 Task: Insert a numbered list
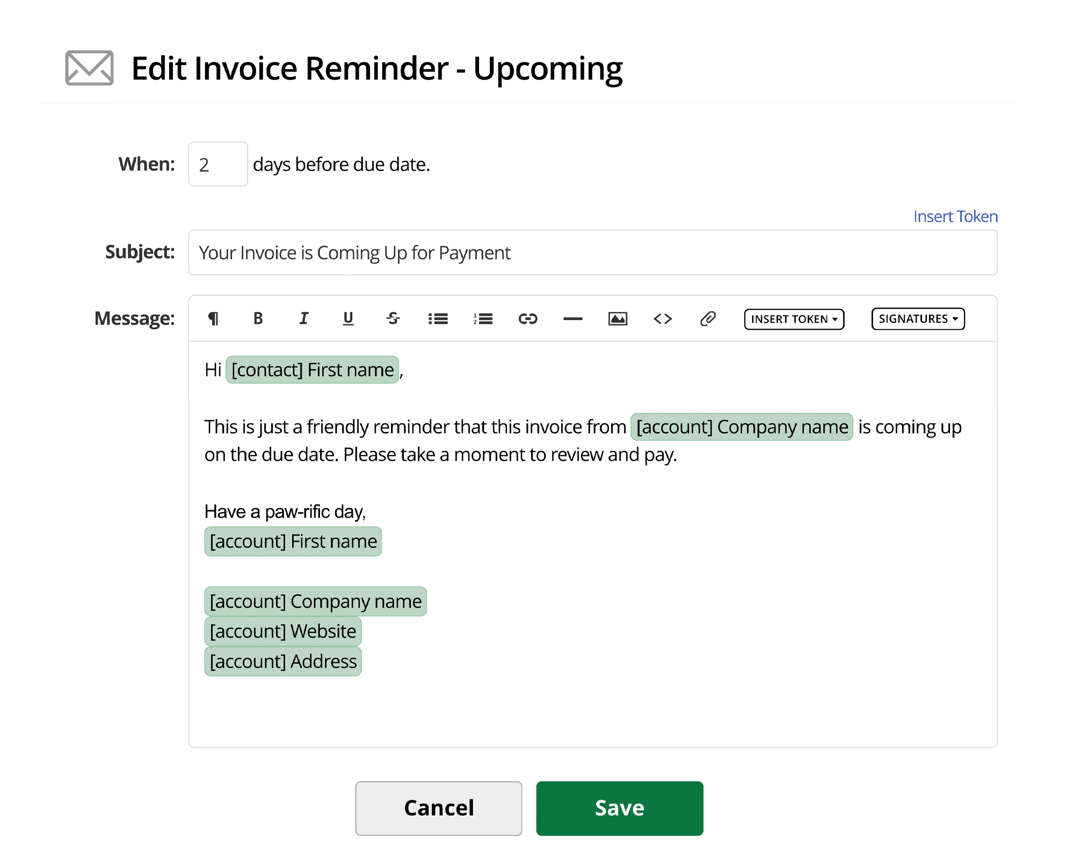(x=483, y=318)
